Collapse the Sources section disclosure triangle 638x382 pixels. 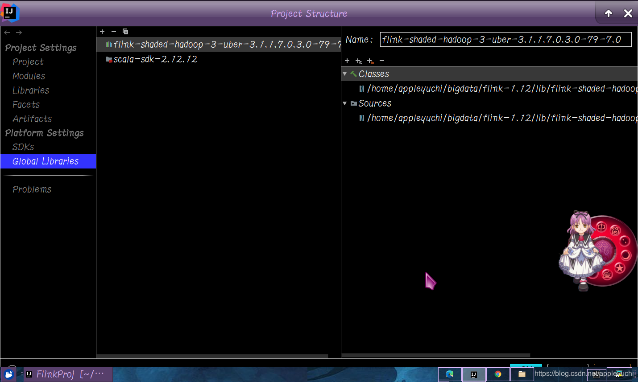tap(344, 103)
